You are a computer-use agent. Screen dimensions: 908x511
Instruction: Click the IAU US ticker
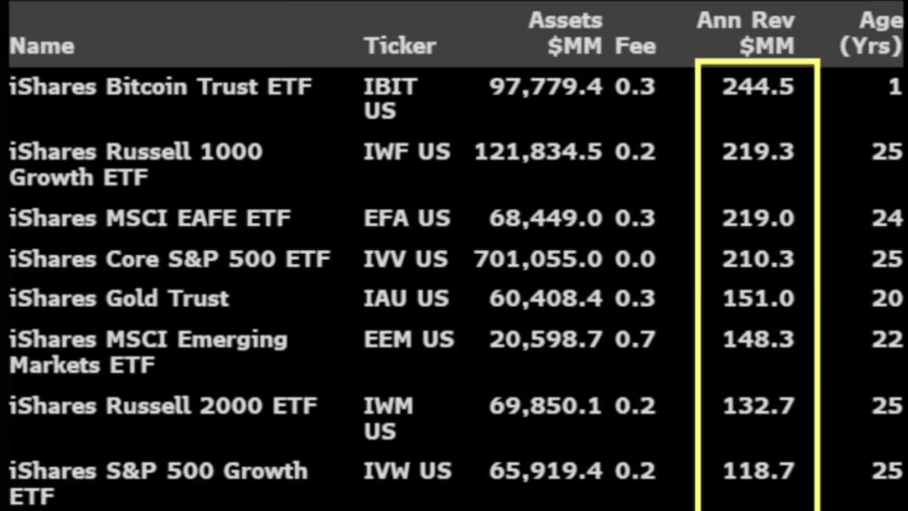coord(406,298)
